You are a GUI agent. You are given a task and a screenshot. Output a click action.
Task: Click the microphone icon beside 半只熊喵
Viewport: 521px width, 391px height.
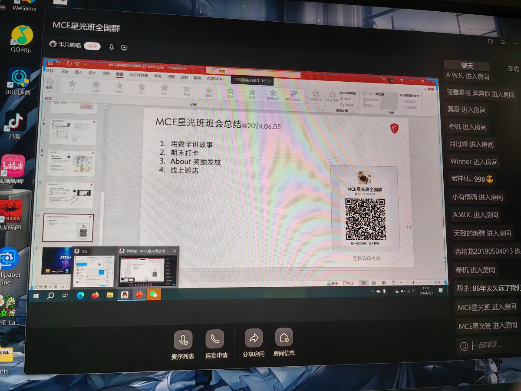click(x=111, y=47)
